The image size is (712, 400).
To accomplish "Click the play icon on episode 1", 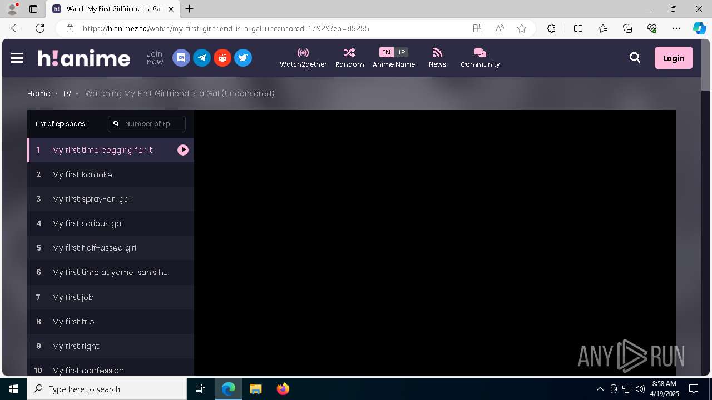I will 183,150.
